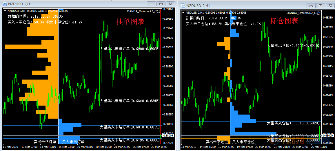Click the 卖出未平仓位 label at the right chart bottom
335x151 pixels.
coord(217,142)
